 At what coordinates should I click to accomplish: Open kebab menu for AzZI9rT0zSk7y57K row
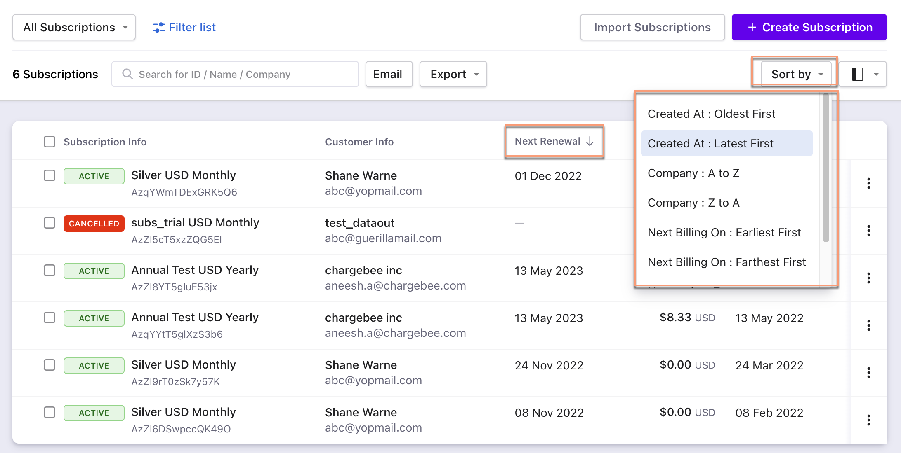pyautogui.click(x=868, y=373)
